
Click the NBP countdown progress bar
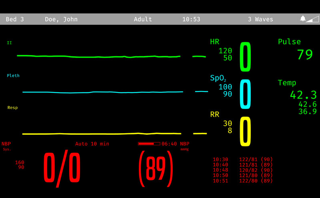tap(149, 144)
